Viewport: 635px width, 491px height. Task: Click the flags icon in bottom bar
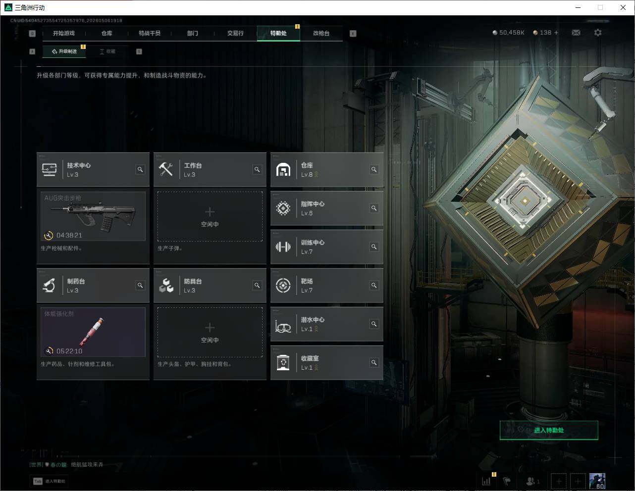pyautogui.click(x=506, y=481)
